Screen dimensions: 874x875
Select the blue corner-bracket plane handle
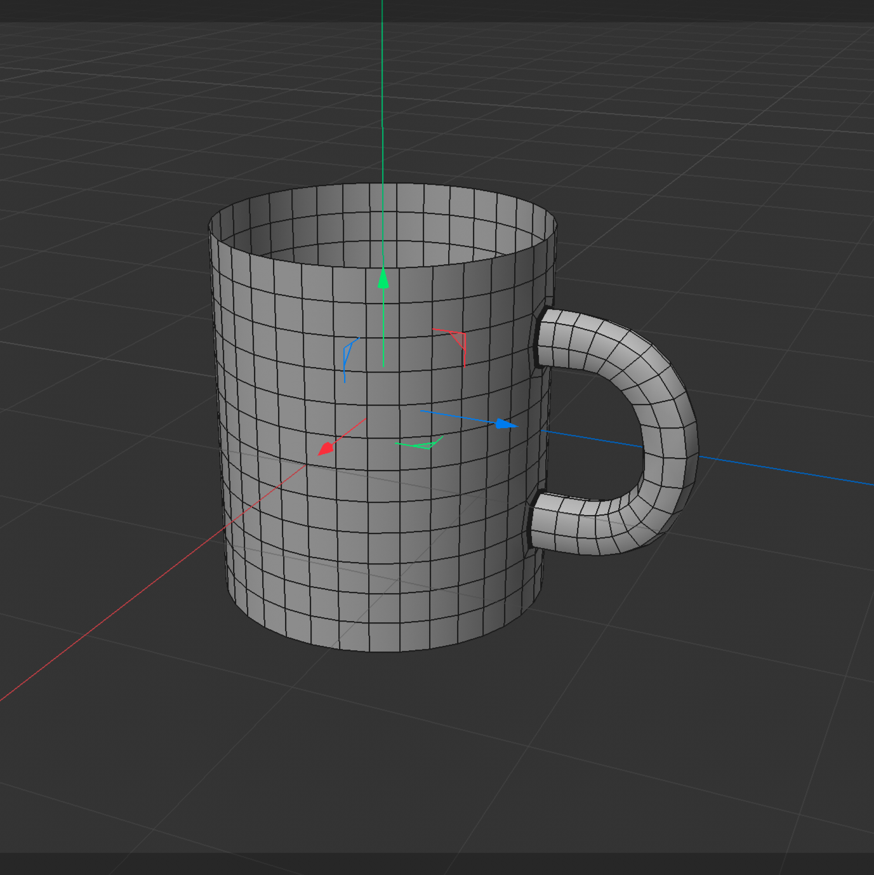[x=350, y=359]
